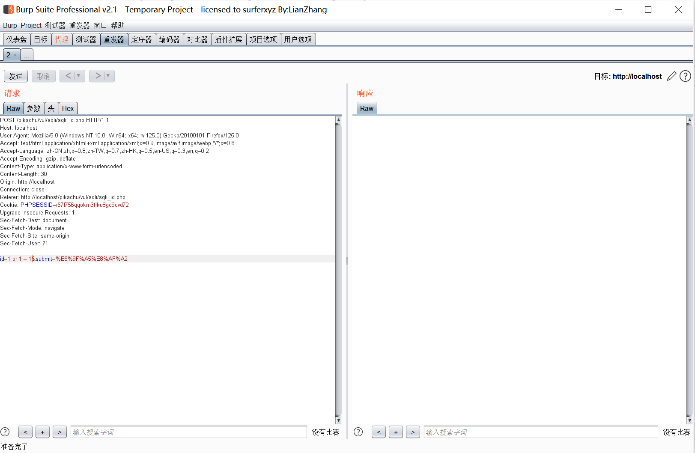Switch to 插件扩展 tab
Image resolution: width=695 pixels, height=453 pixels.
pos(229,39)
